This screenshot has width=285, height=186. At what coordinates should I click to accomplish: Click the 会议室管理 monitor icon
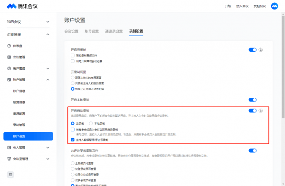pos(9,159)
